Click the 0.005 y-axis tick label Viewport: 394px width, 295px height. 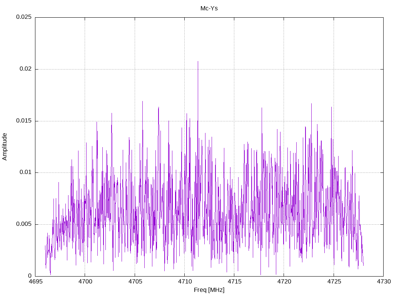[24, 224]
